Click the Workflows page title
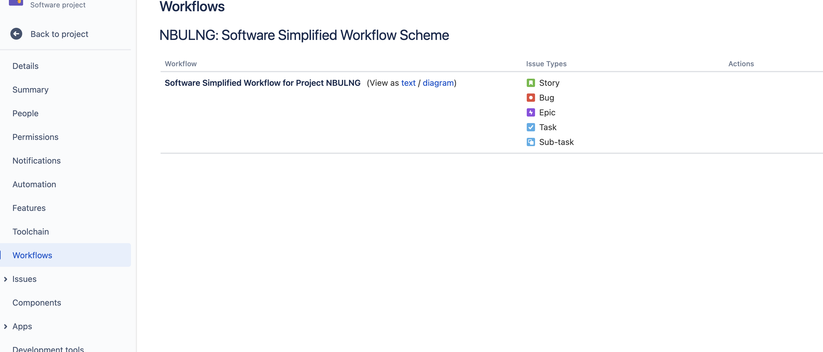Screen dimensions: 823x352 tap(192, 7)
